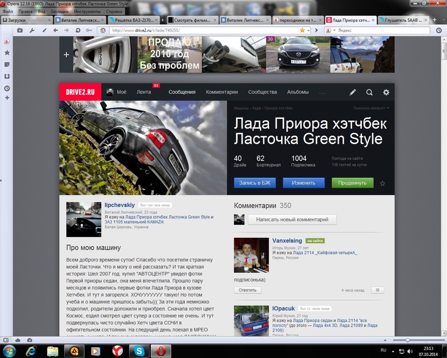Screen dimensions: 447x358
Task: Open the Моё section in the site navigation
Action: (x=116, y=92)
